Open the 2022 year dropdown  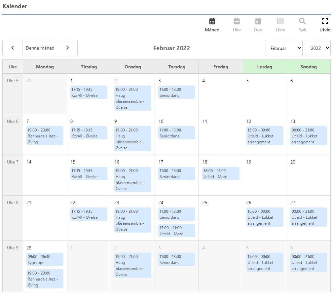318,48
